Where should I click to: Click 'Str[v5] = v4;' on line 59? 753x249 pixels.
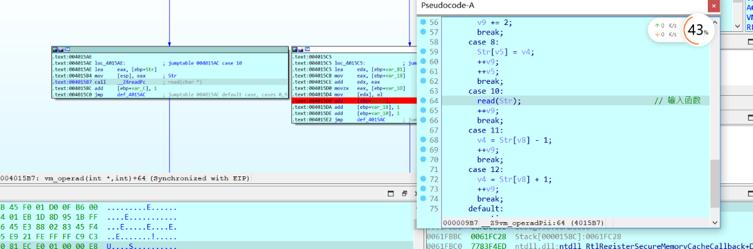click(505, 51)
